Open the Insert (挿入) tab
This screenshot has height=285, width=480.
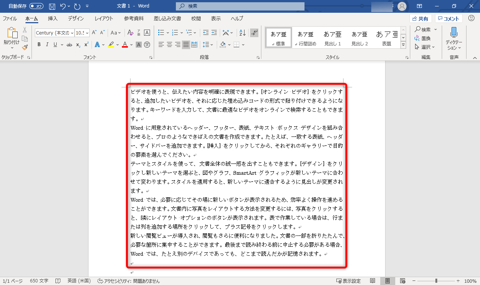coord(53,18)
